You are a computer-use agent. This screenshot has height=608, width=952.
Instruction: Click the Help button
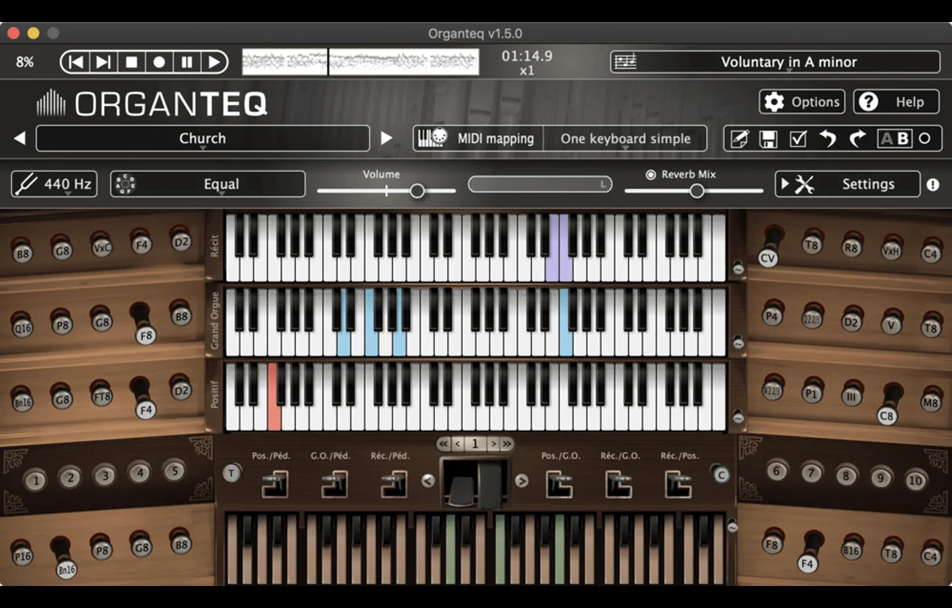[x=895, y=101]
